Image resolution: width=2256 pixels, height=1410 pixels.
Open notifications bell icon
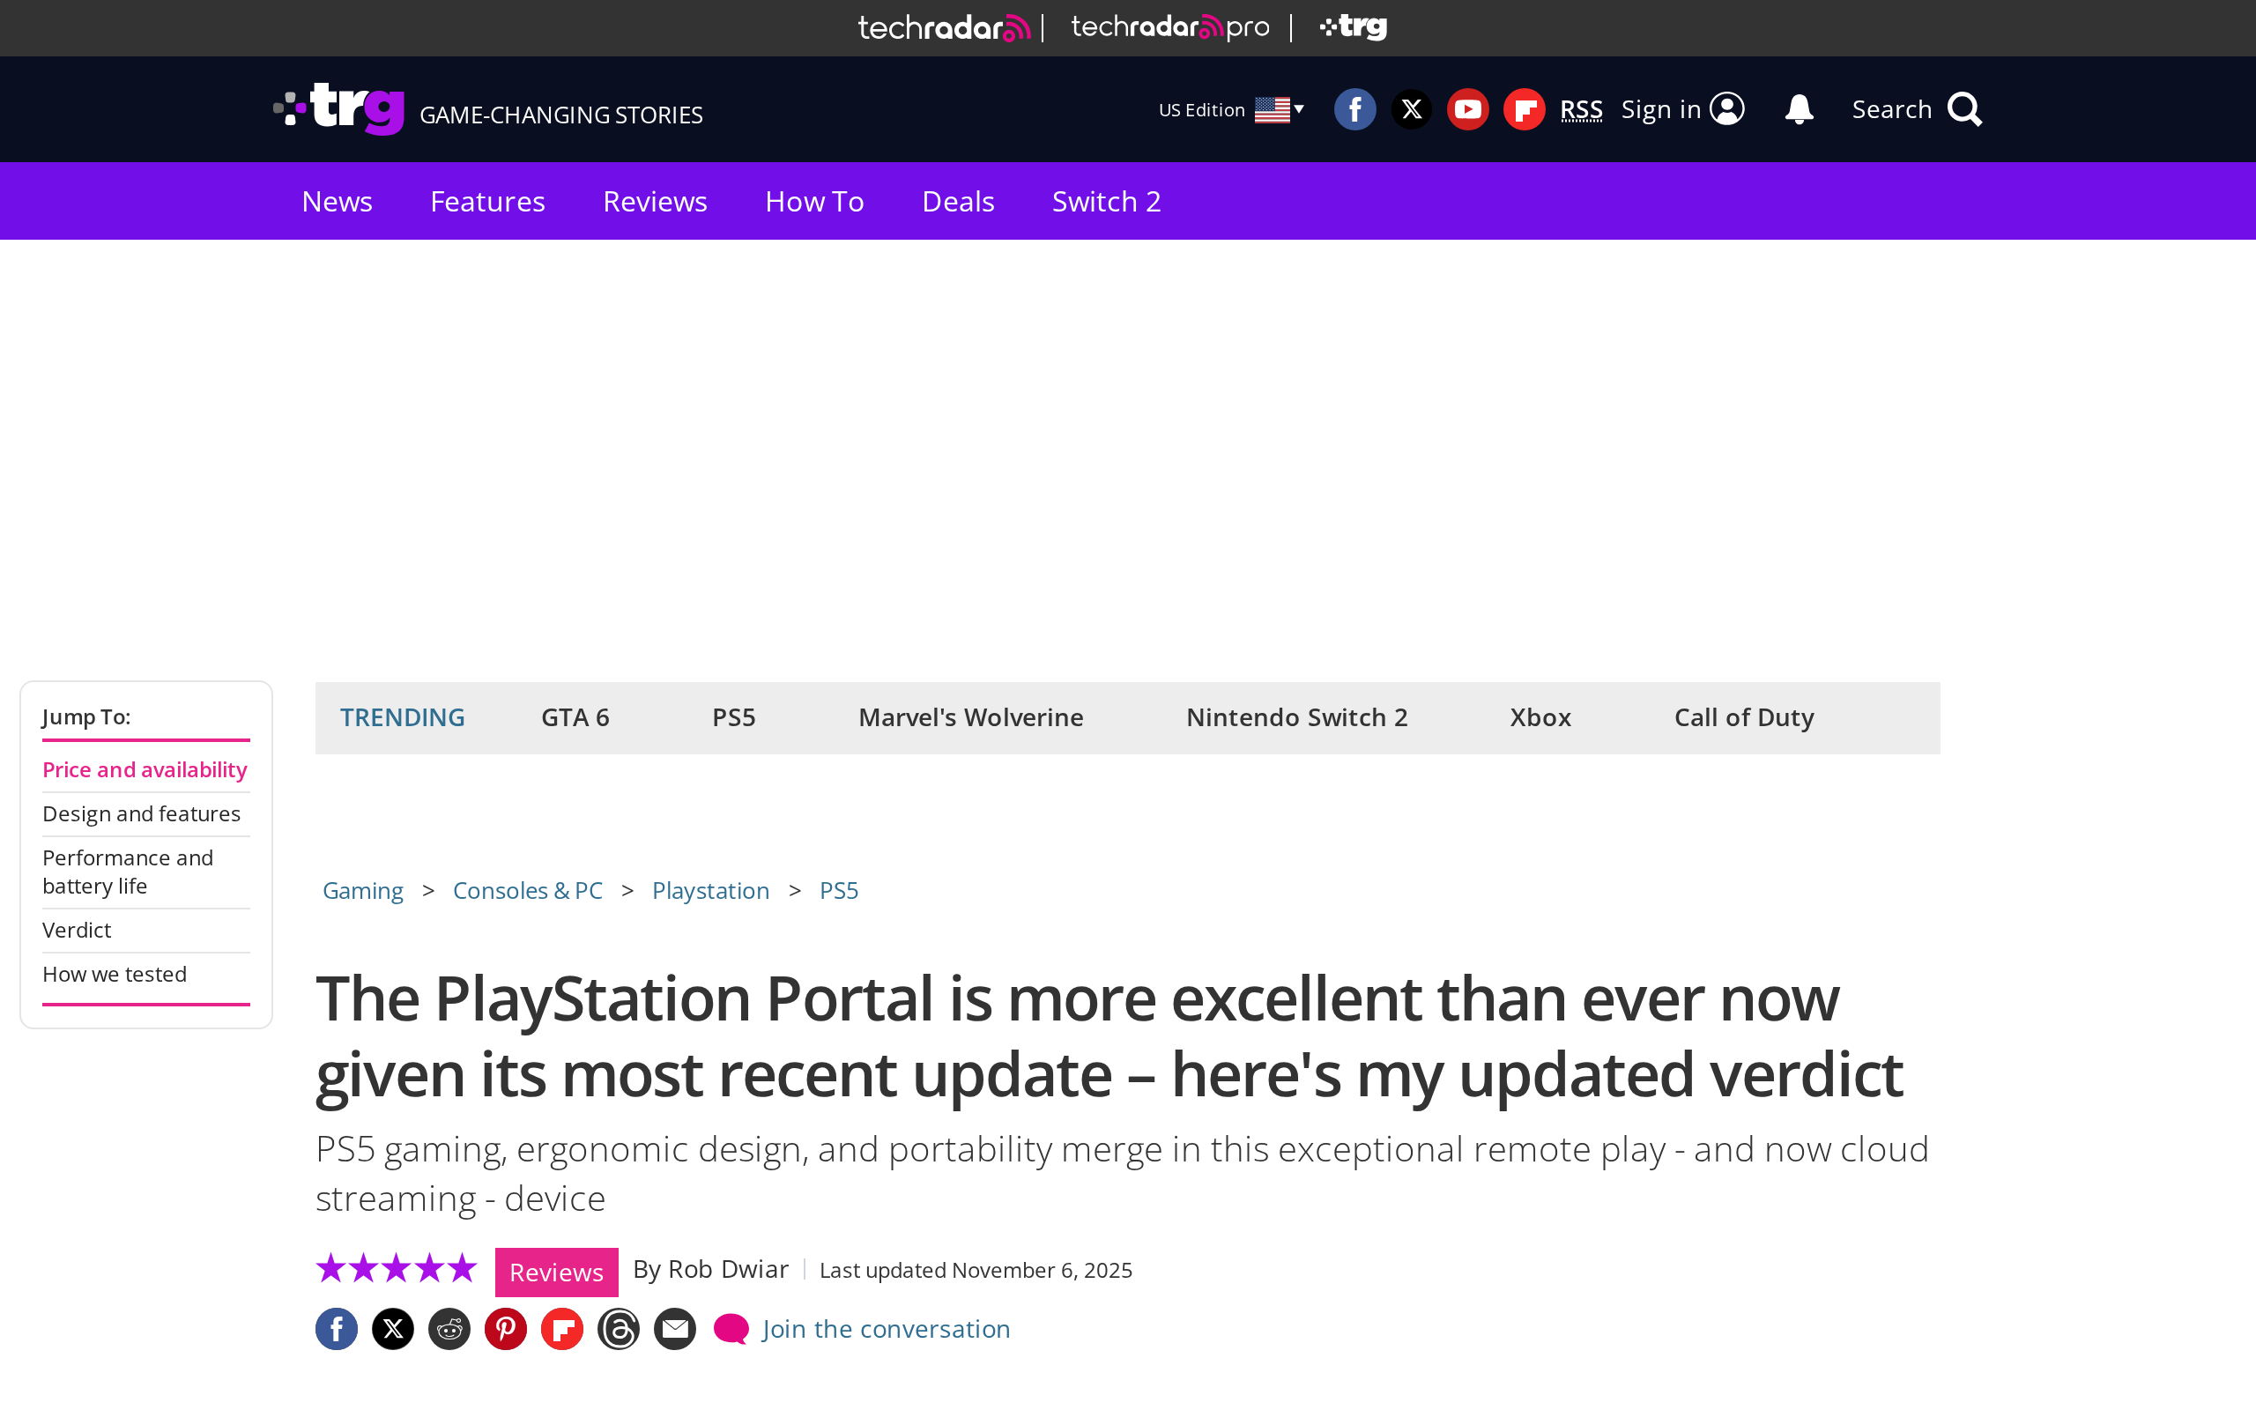click(1799, 109)
